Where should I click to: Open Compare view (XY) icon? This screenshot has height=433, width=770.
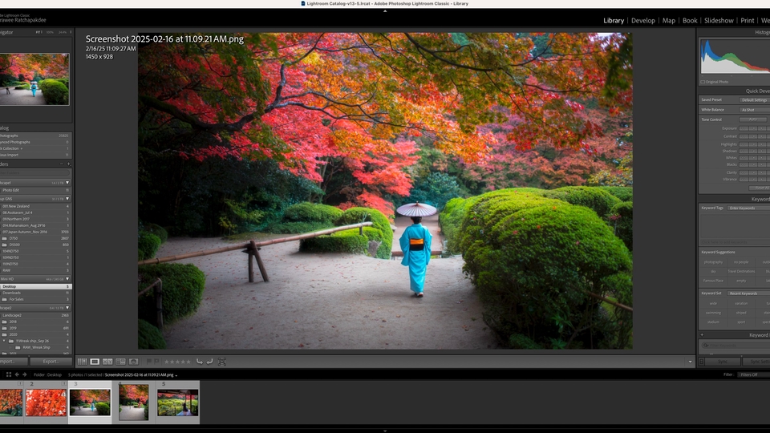[107, 362]
